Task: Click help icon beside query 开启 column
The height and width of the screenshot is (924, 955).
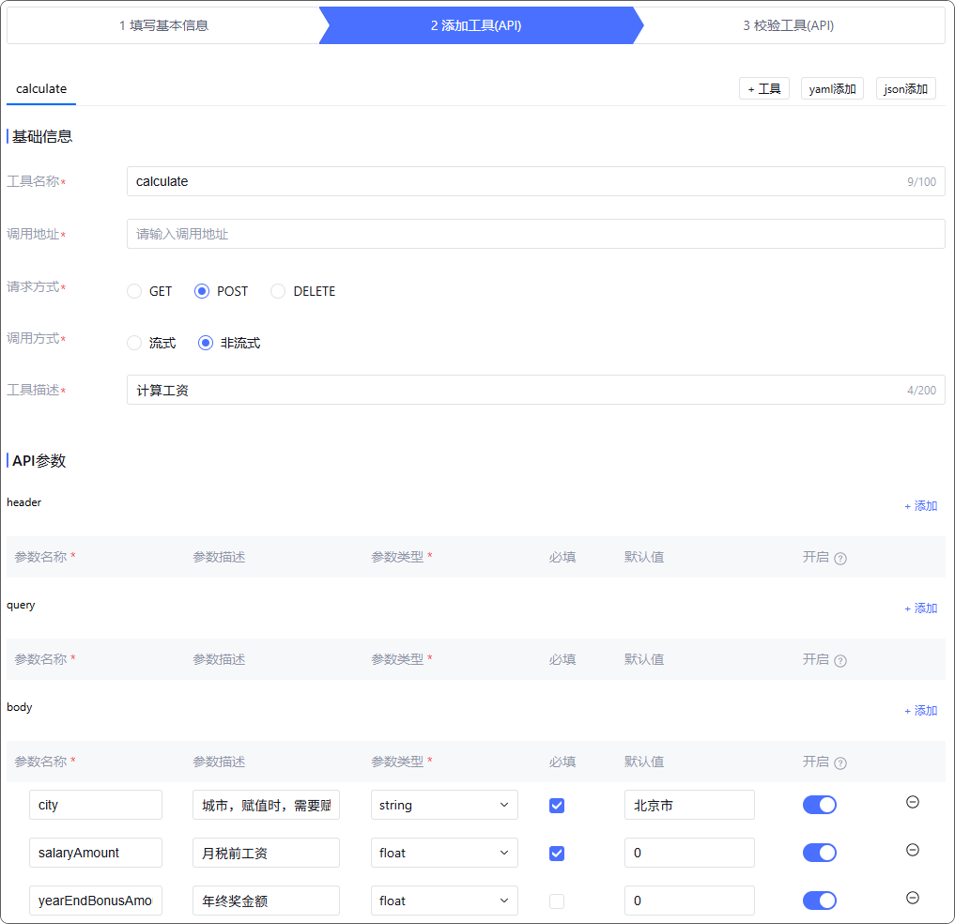Action: coord(840,661)
